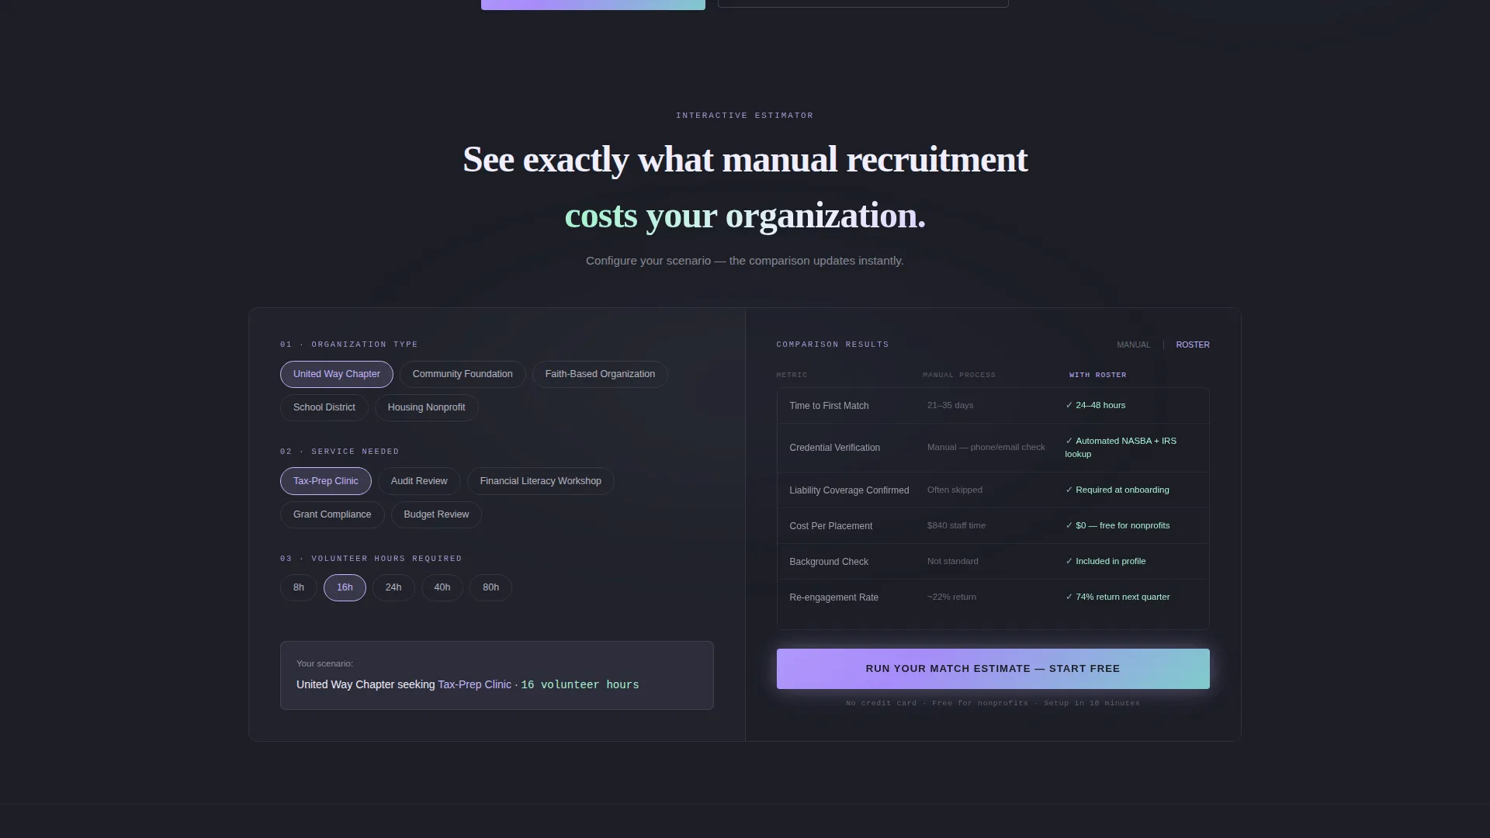Click Liability Coverage Confirmed metric
This screenshot has width=1490, height=838.
click(x=849, y=490)
